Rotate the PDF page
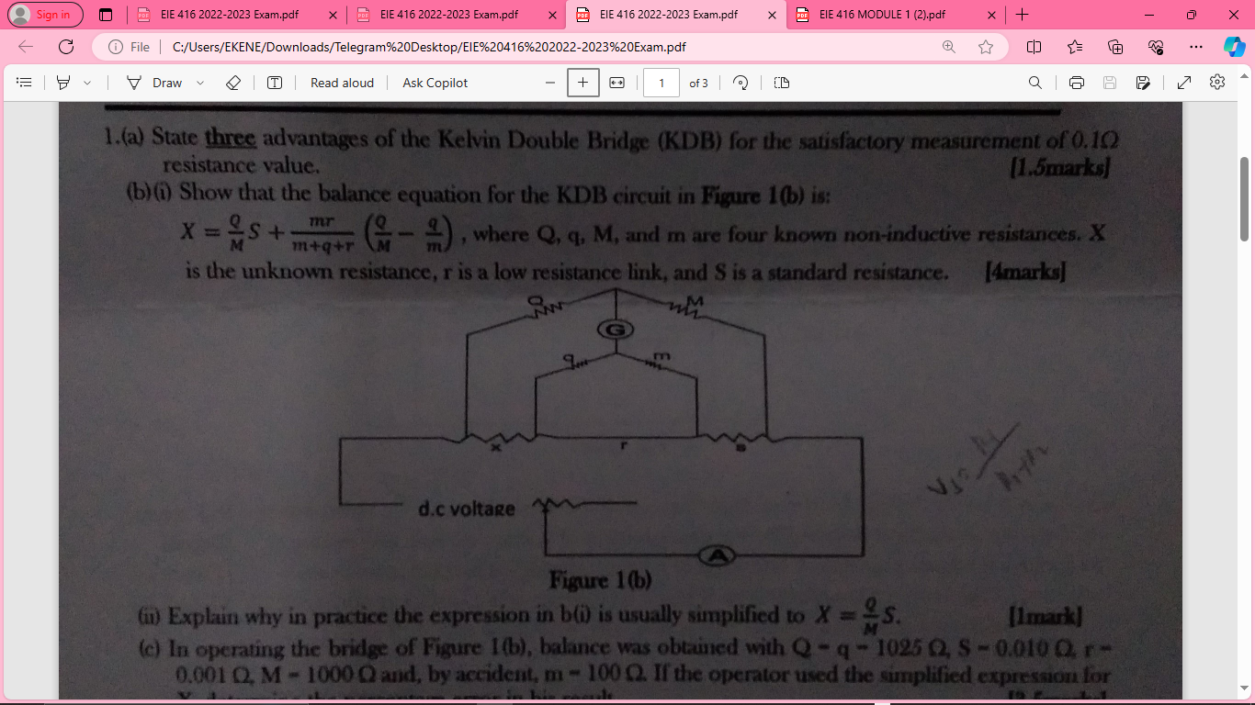The width and height of the screenshot is (1255, 705). pyautogui.click(x=741, y=82)
